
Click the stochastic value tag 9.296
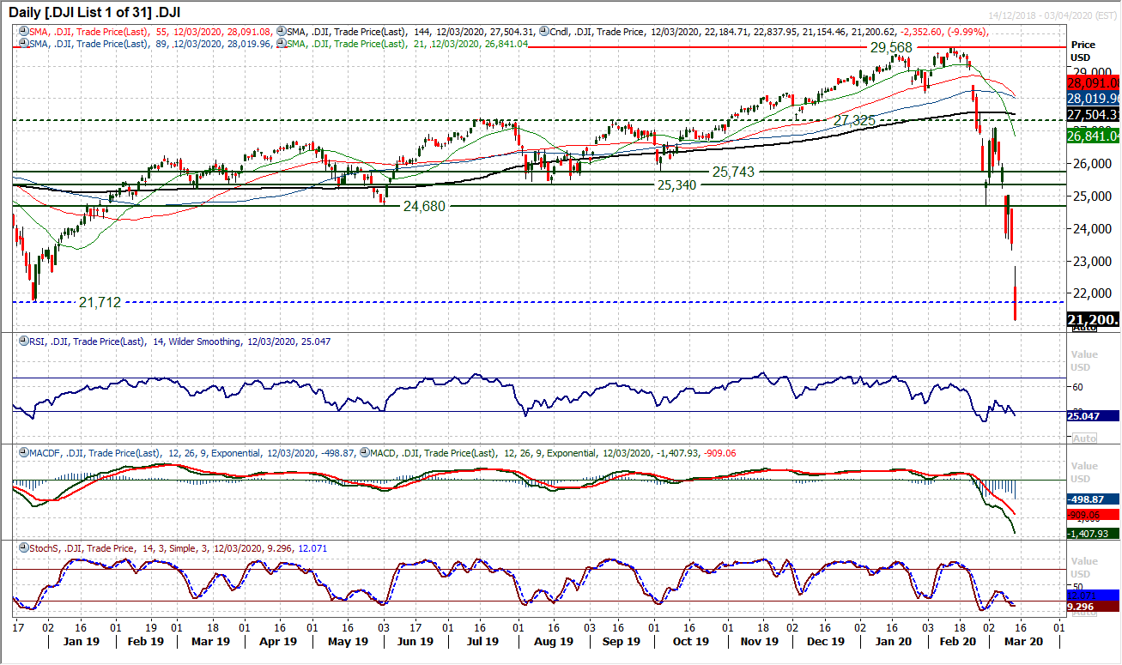tap(1093, 606)
